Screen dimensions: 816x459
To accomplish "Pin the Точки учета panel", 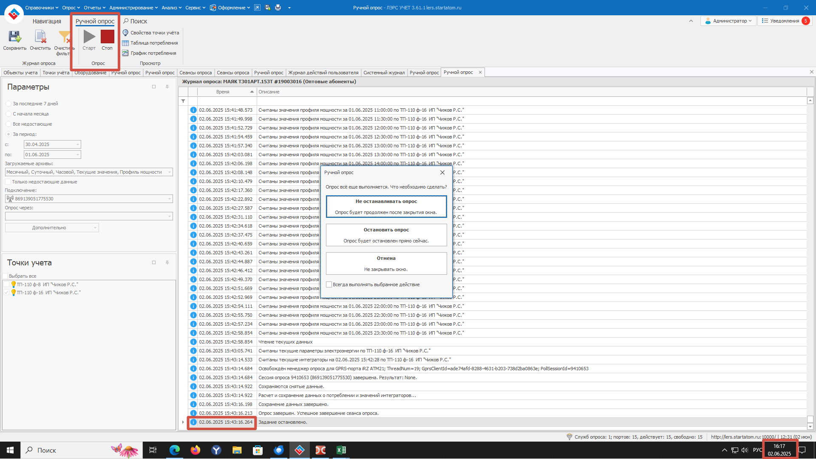I will [167, 262].
